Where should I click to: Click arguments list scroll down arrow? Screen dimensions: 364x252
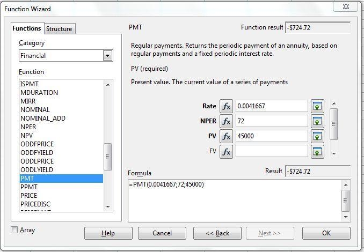click(334, 153)
